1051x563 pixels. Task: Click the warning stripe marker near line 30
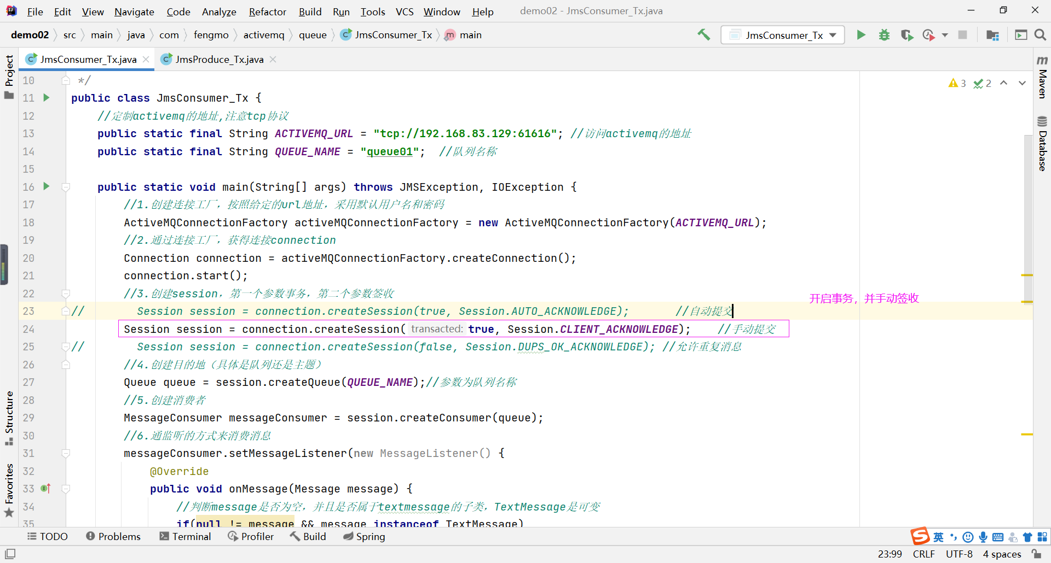pyautogui.click(x=1027, y=434)
